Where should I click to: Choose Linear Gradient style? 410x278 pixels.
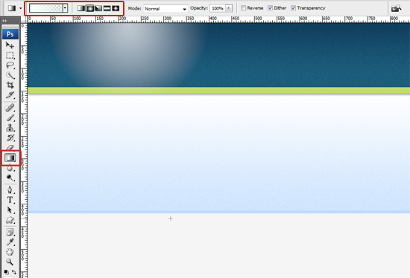pyautogui.click(x=81, y=8)
